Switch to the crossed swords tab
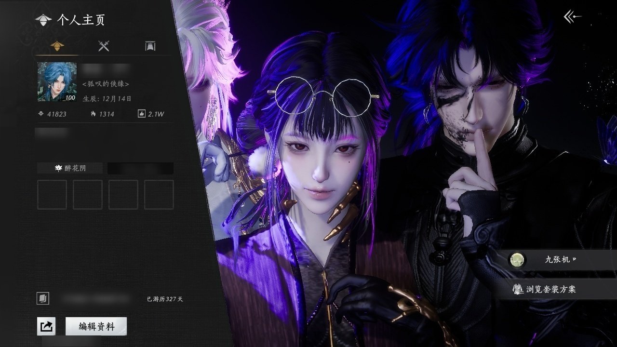This screenshot has width=617, height=347. [x=104, y=46]
